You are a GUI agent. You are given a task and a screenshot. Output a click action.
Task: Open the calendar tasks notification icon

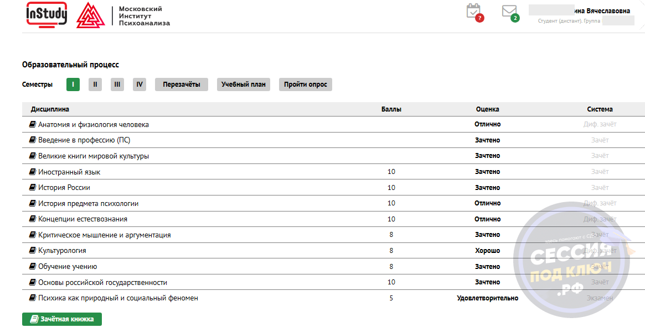tap(474, 12)
